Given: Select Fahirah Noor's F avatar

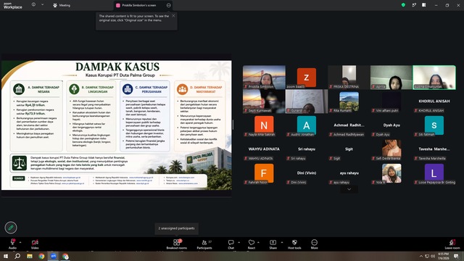Looking at the screenshot, I should (x=264, y=173).
